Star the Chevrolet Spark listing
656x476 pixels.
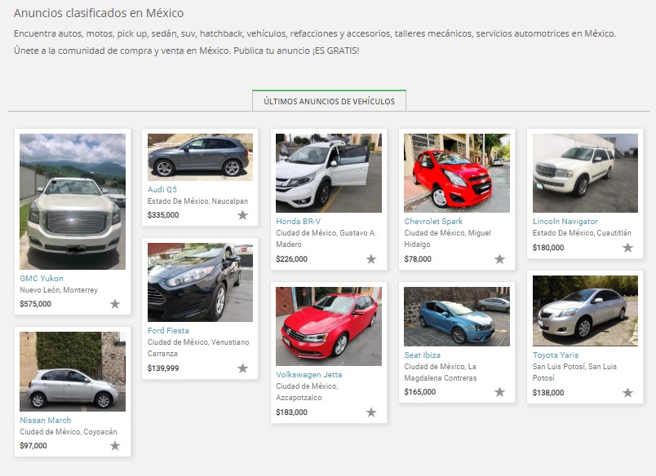[x=499, y=259]
